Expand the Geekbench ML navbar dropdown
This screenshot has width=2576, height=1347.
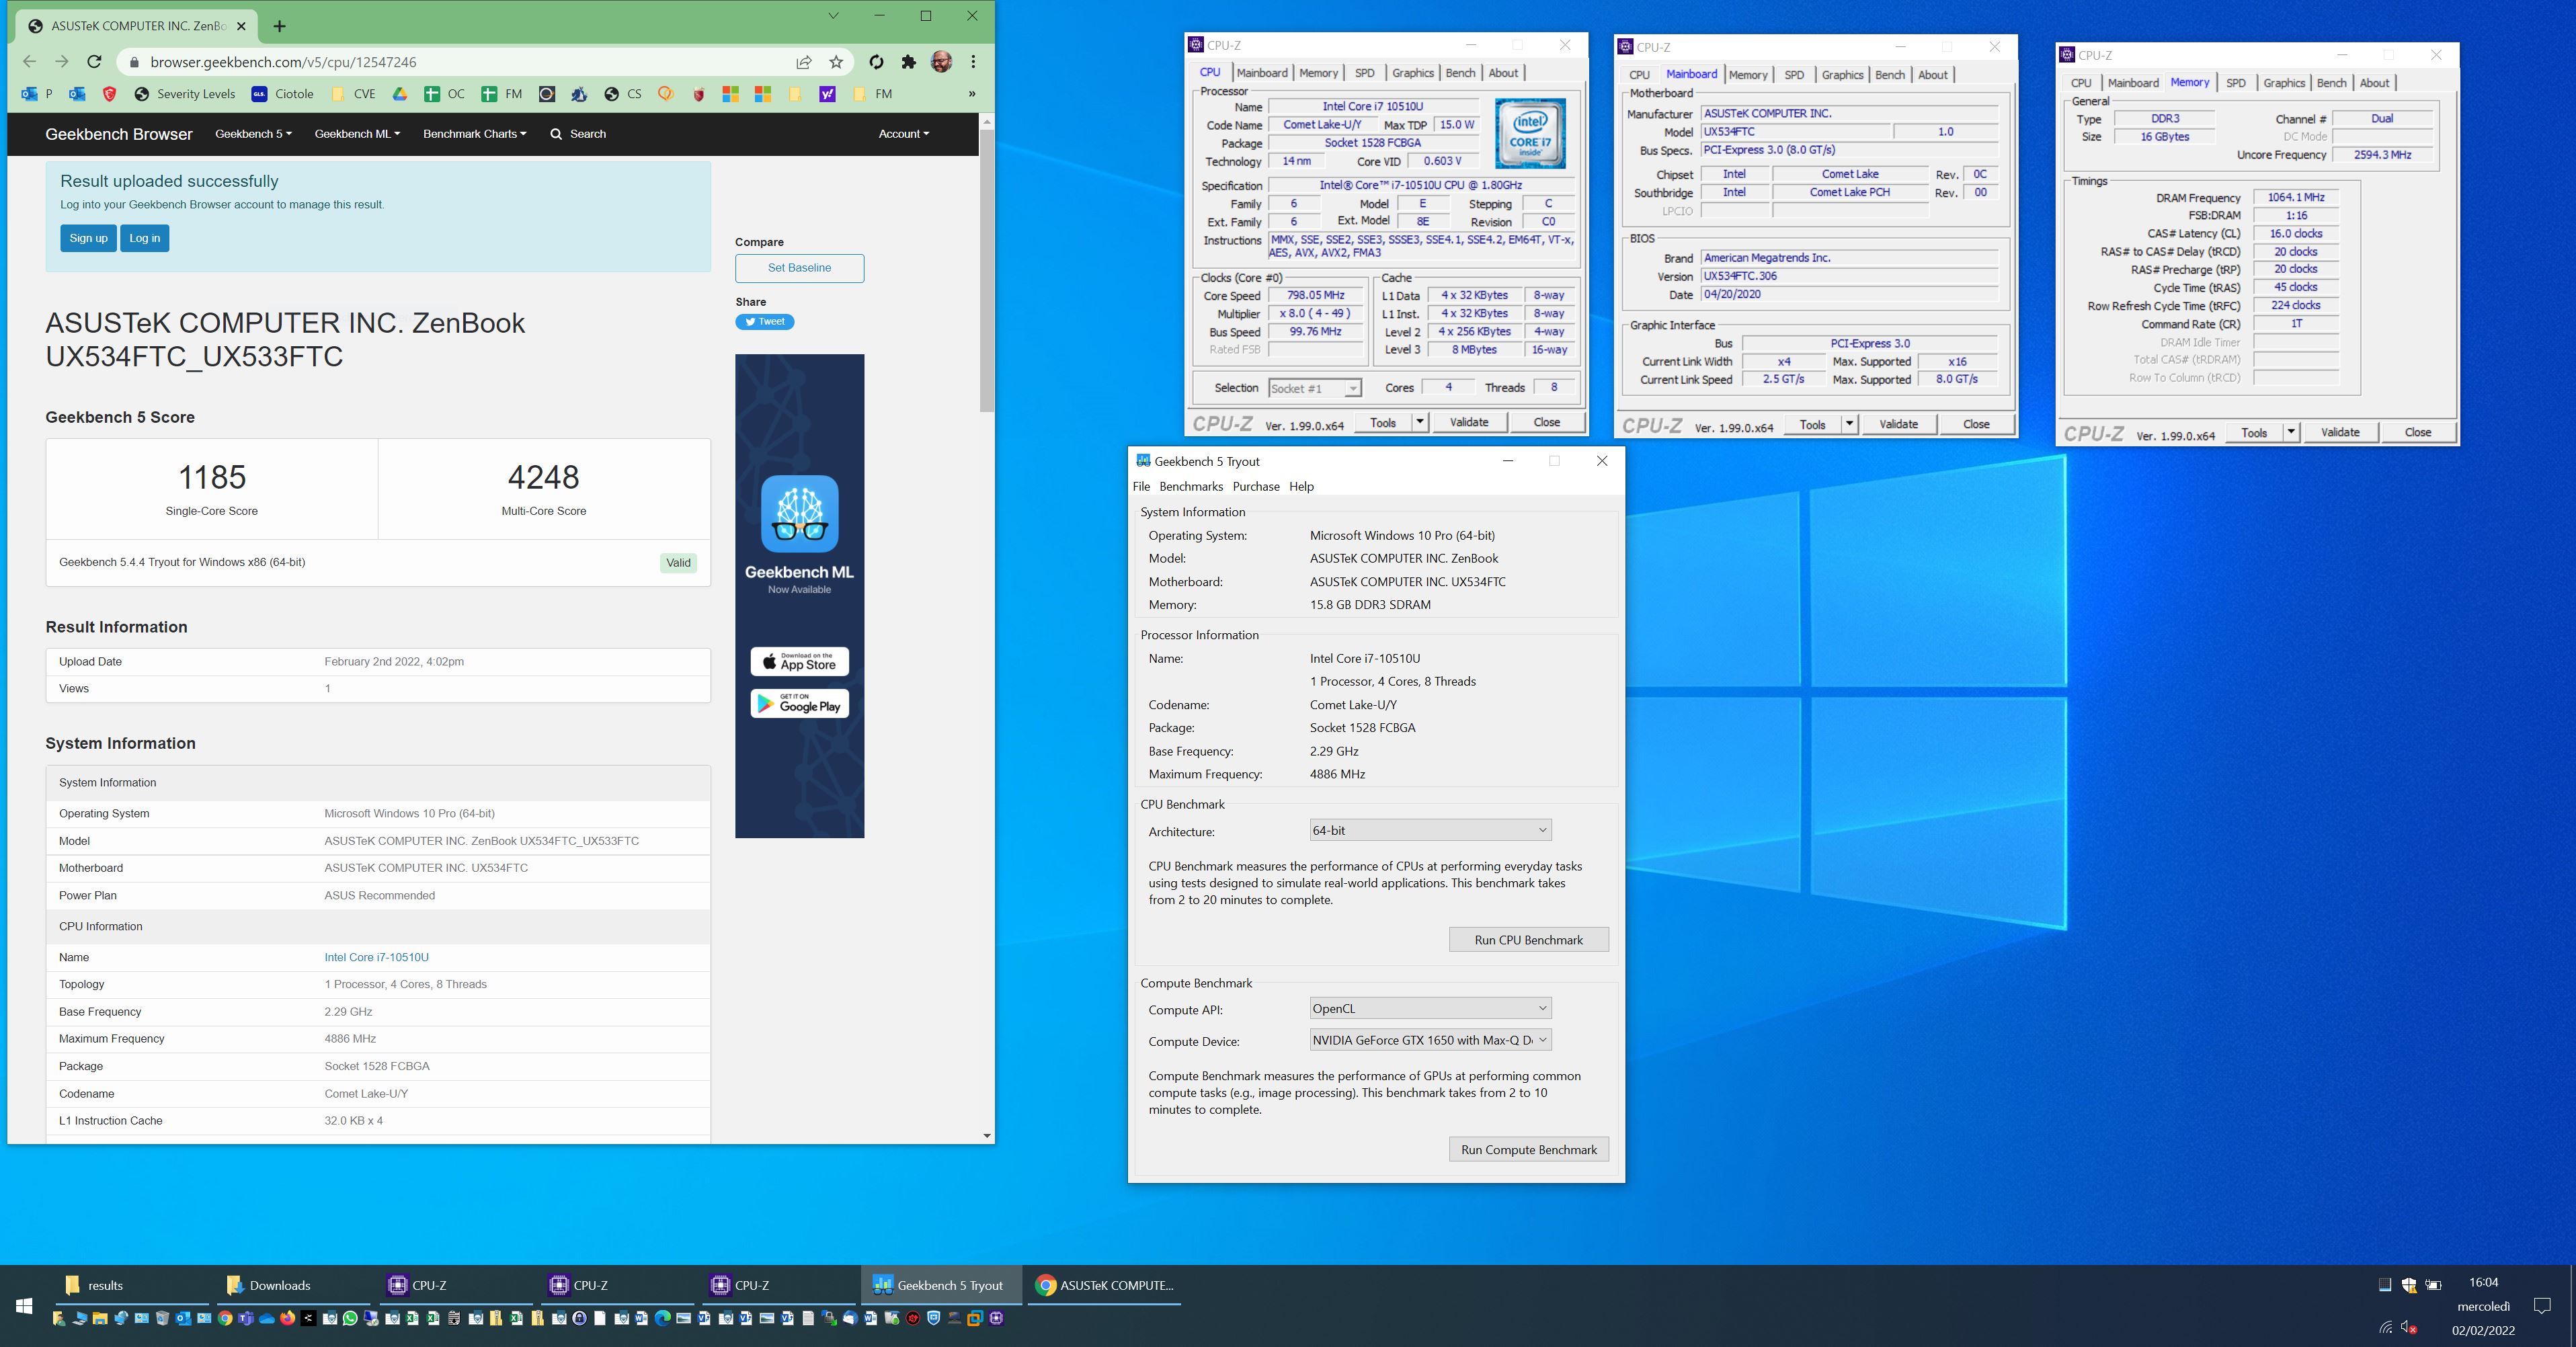point(357,134)
